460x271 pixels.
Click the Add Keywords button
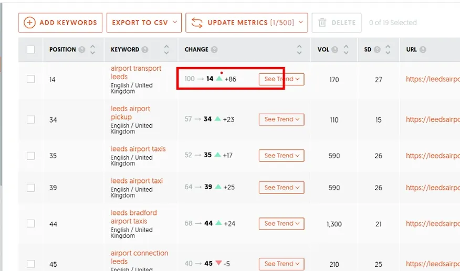60,23
